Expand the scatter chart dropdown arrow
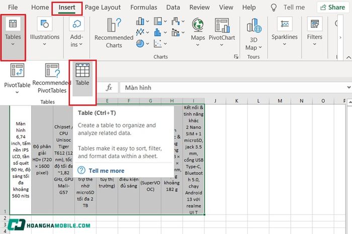Image resolution: width=352 pixels, height=234 pixels. [x=165, y=44]
